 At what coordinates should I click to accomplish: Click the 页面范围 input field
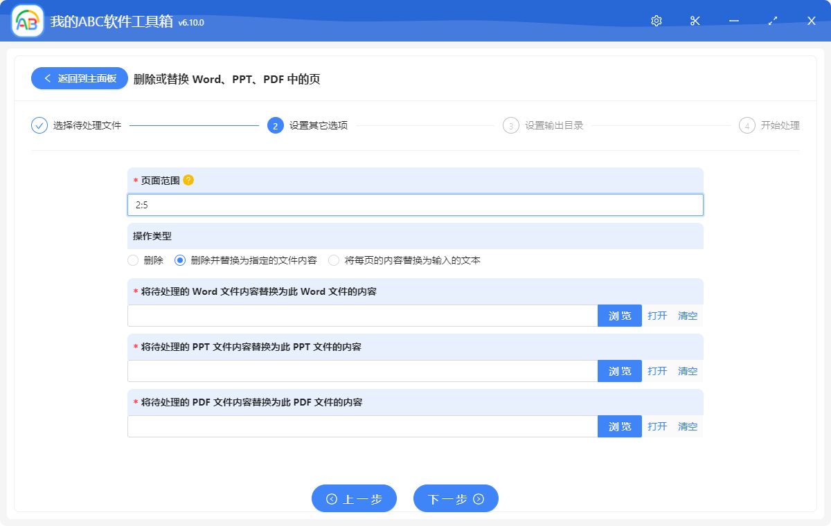pos(415,205)
